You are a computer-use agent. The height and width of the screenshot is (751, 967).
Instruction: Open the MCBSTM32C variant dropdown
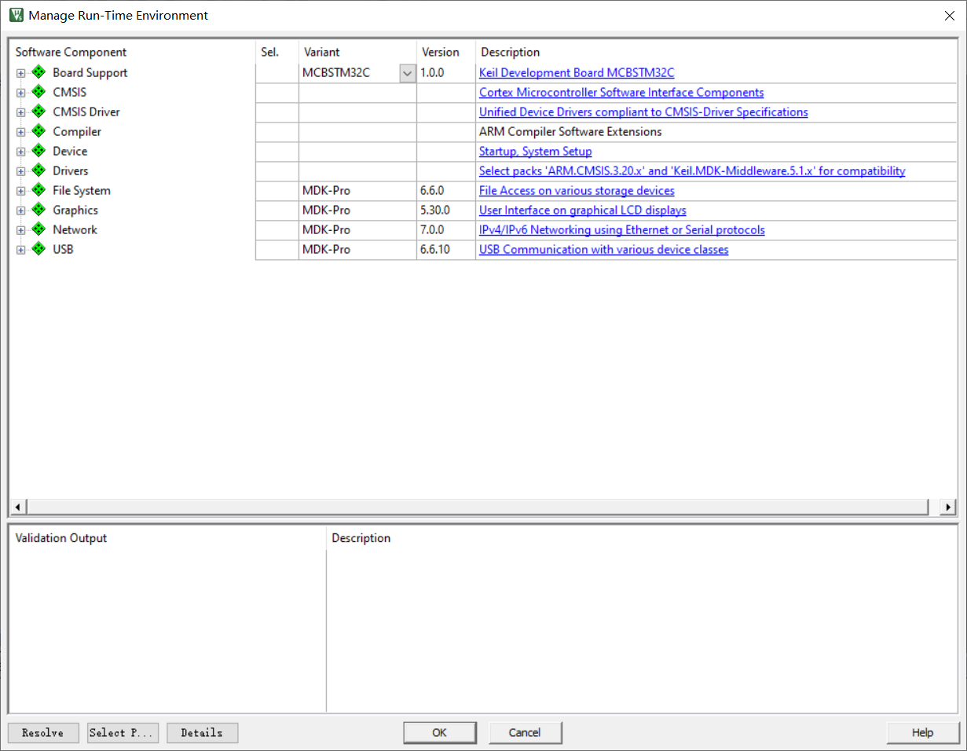408,73
